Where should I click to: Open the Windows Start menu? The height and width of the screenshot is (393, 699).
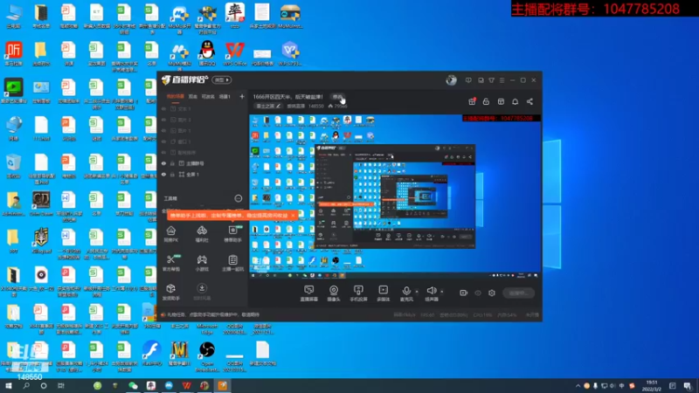coord(8,385)
